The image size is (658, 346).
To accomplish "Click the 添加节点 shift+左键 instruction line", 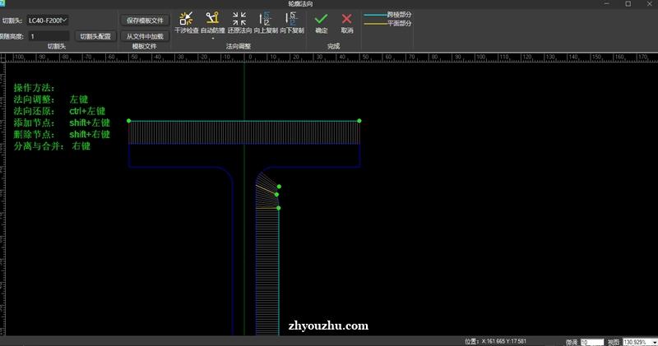I will (62, 123).
